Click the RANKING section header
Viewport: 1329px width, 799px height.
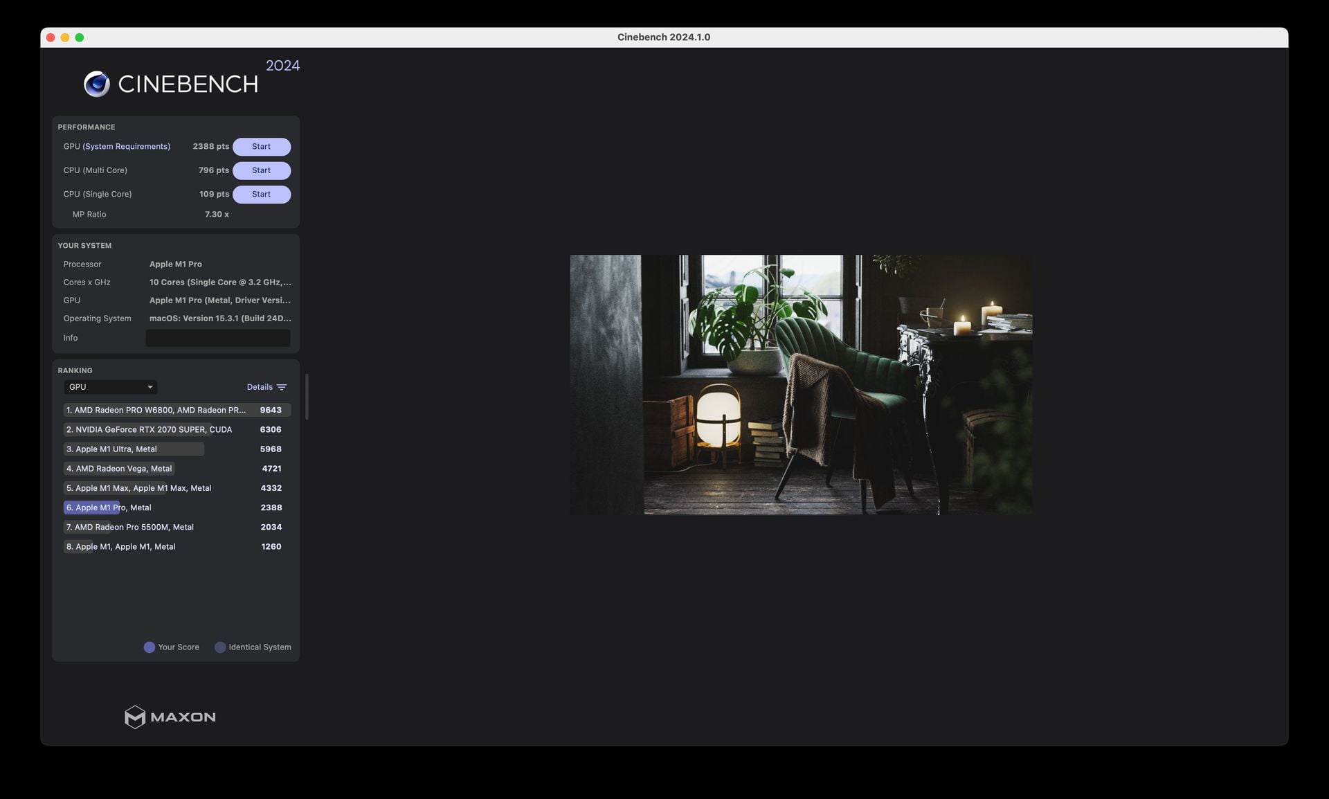pyautogui.click(x=75, y=371)
